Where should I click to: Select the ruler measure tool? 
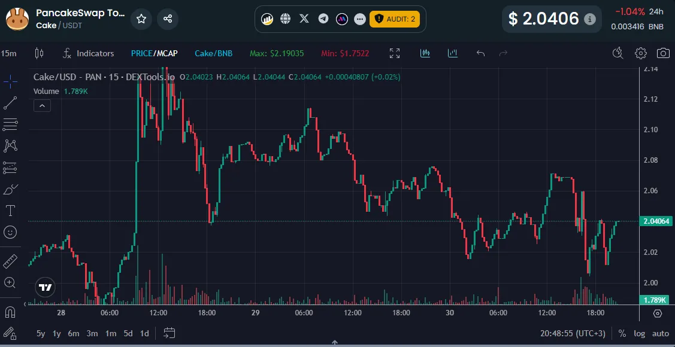[10, 261]
